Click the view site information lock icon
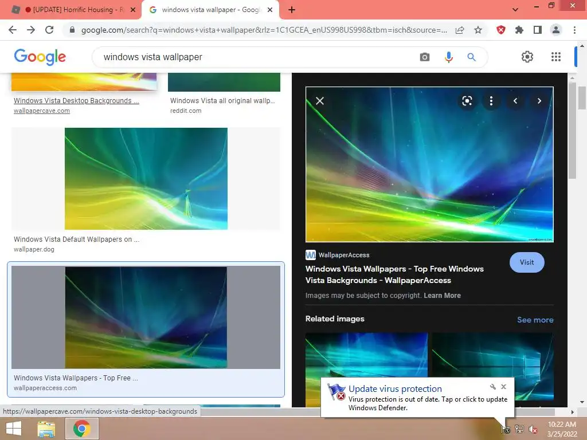 pyautogui.click(x=72, y=30)
